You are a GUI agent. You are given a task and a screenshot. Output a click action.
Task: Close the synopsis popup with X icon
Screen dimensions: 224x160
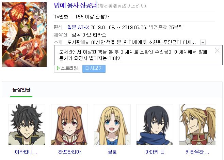click(x=217, y=50)
